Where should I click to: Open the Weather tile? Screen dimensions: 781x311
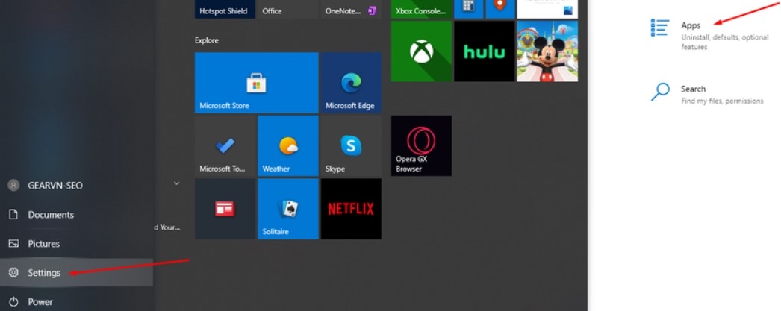click(288, 145)
